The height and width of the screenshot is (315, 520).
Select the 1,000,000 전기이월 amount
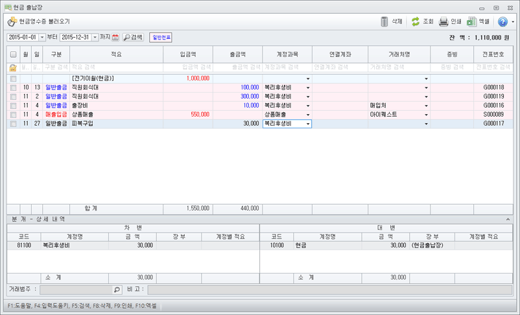[188, 79]
